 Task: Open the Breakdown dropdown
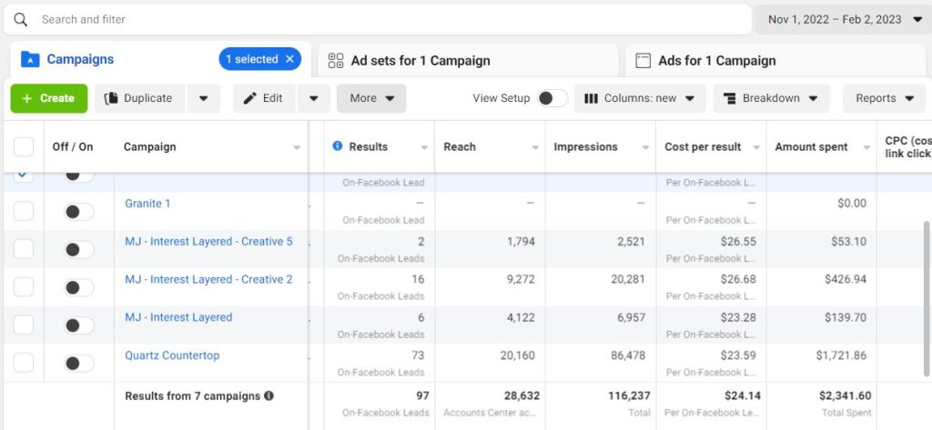[771, 98]
